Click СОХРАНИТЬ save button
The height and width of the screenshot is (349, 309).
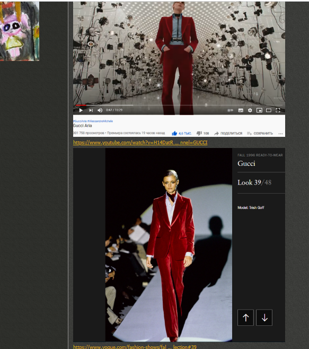click(x=260, y=133)
